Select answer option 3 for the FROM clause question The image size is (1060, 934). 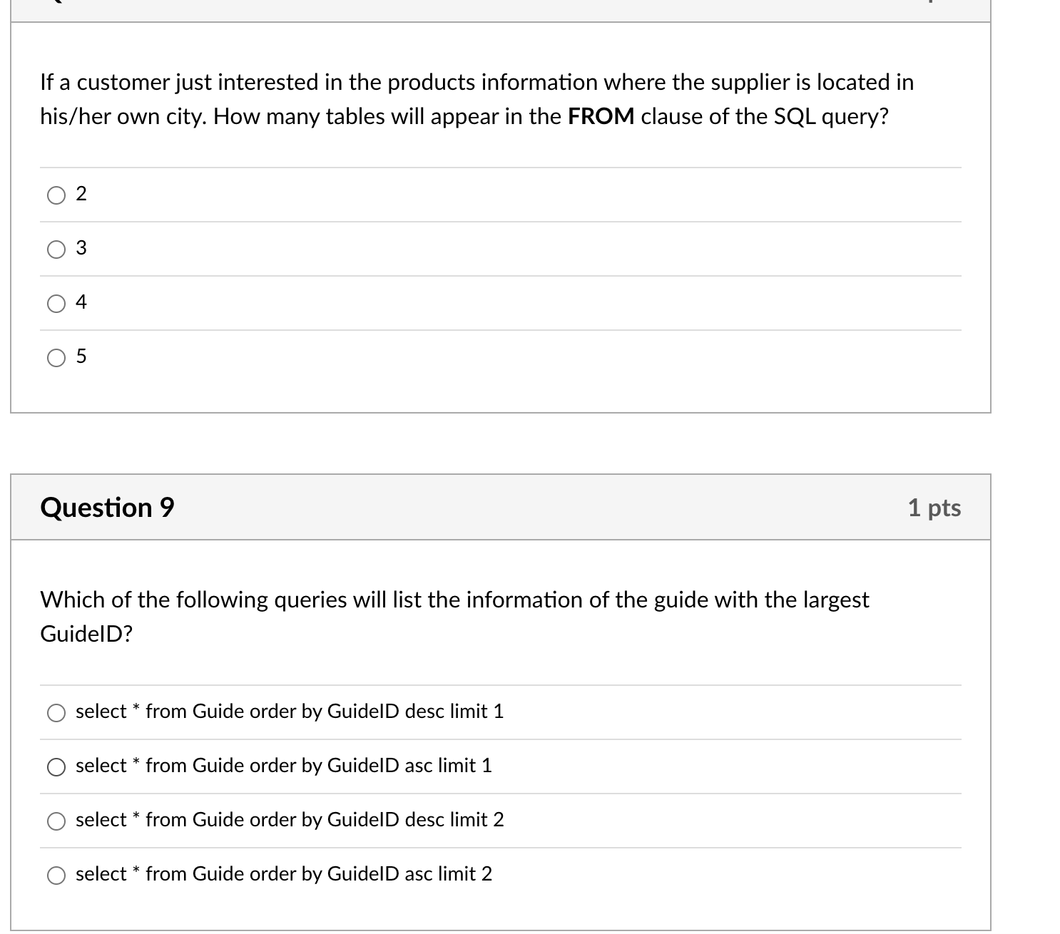pyautogui.click(x=56, y=249)
